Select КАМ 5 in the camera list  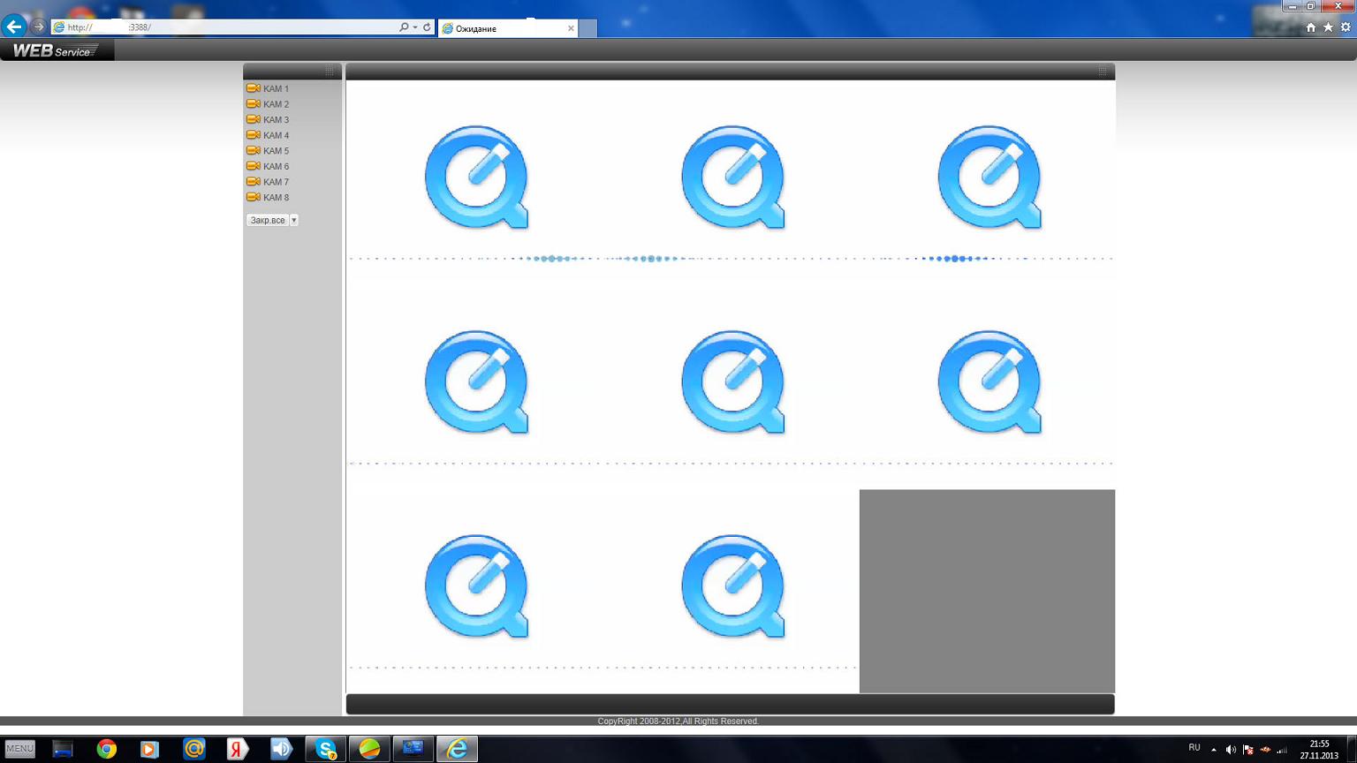click(x=276, y=151)
